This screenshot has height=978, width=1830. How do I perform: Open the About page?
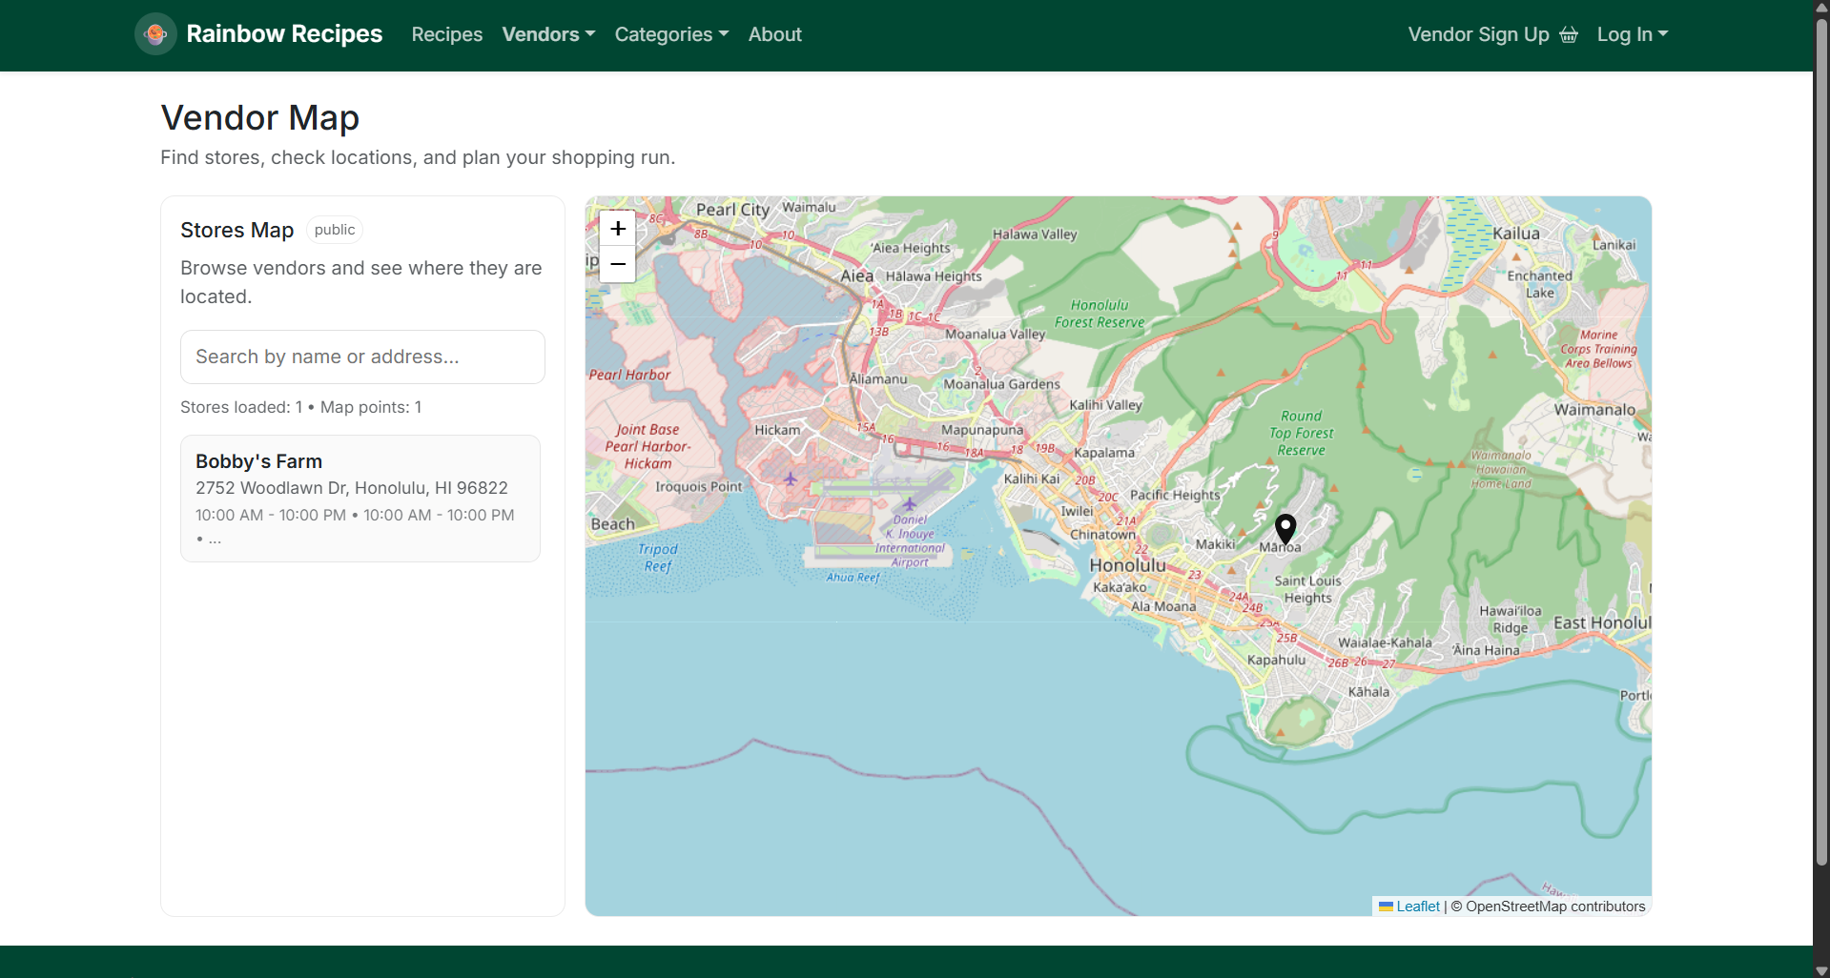tap(774, 34)
